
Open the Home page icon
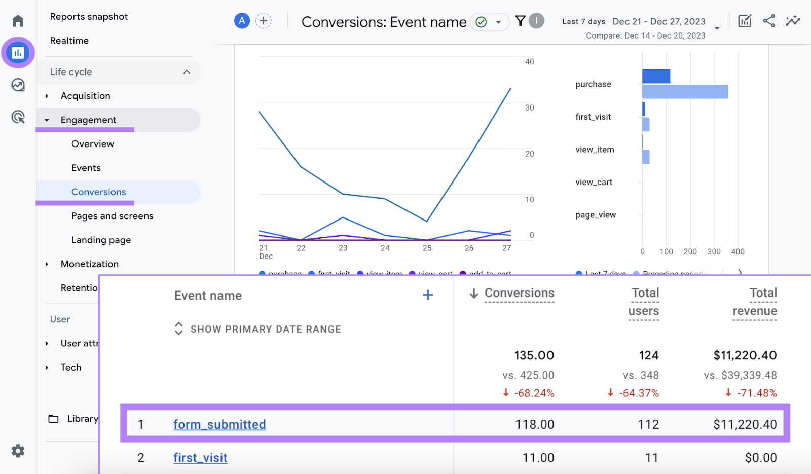pyautogui.click(x=18, y=20)
